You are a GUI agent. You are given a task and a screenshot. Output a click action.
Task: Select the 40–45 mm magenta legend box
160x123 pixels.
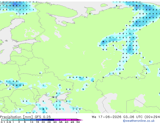tap(68, 120)
